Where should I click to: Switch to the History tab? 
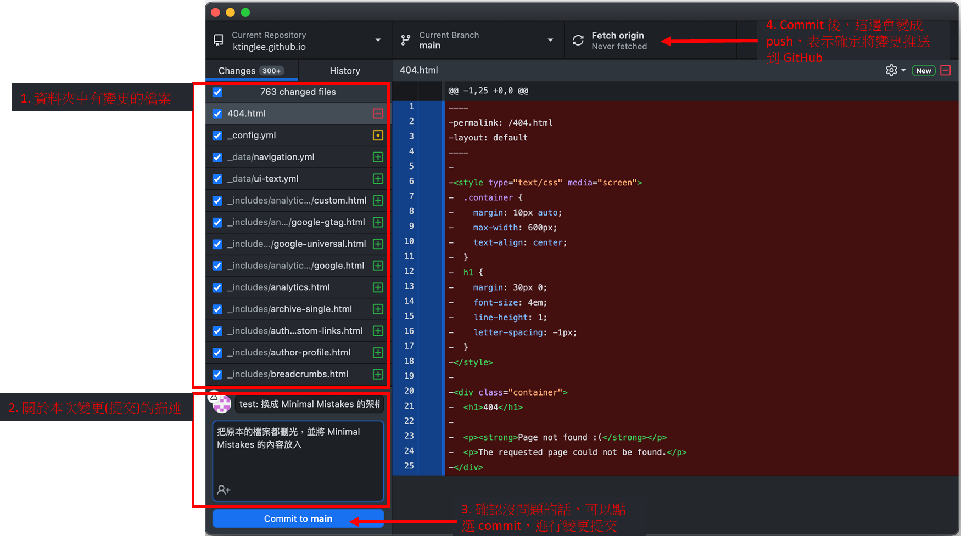click(x=344, y=70)
